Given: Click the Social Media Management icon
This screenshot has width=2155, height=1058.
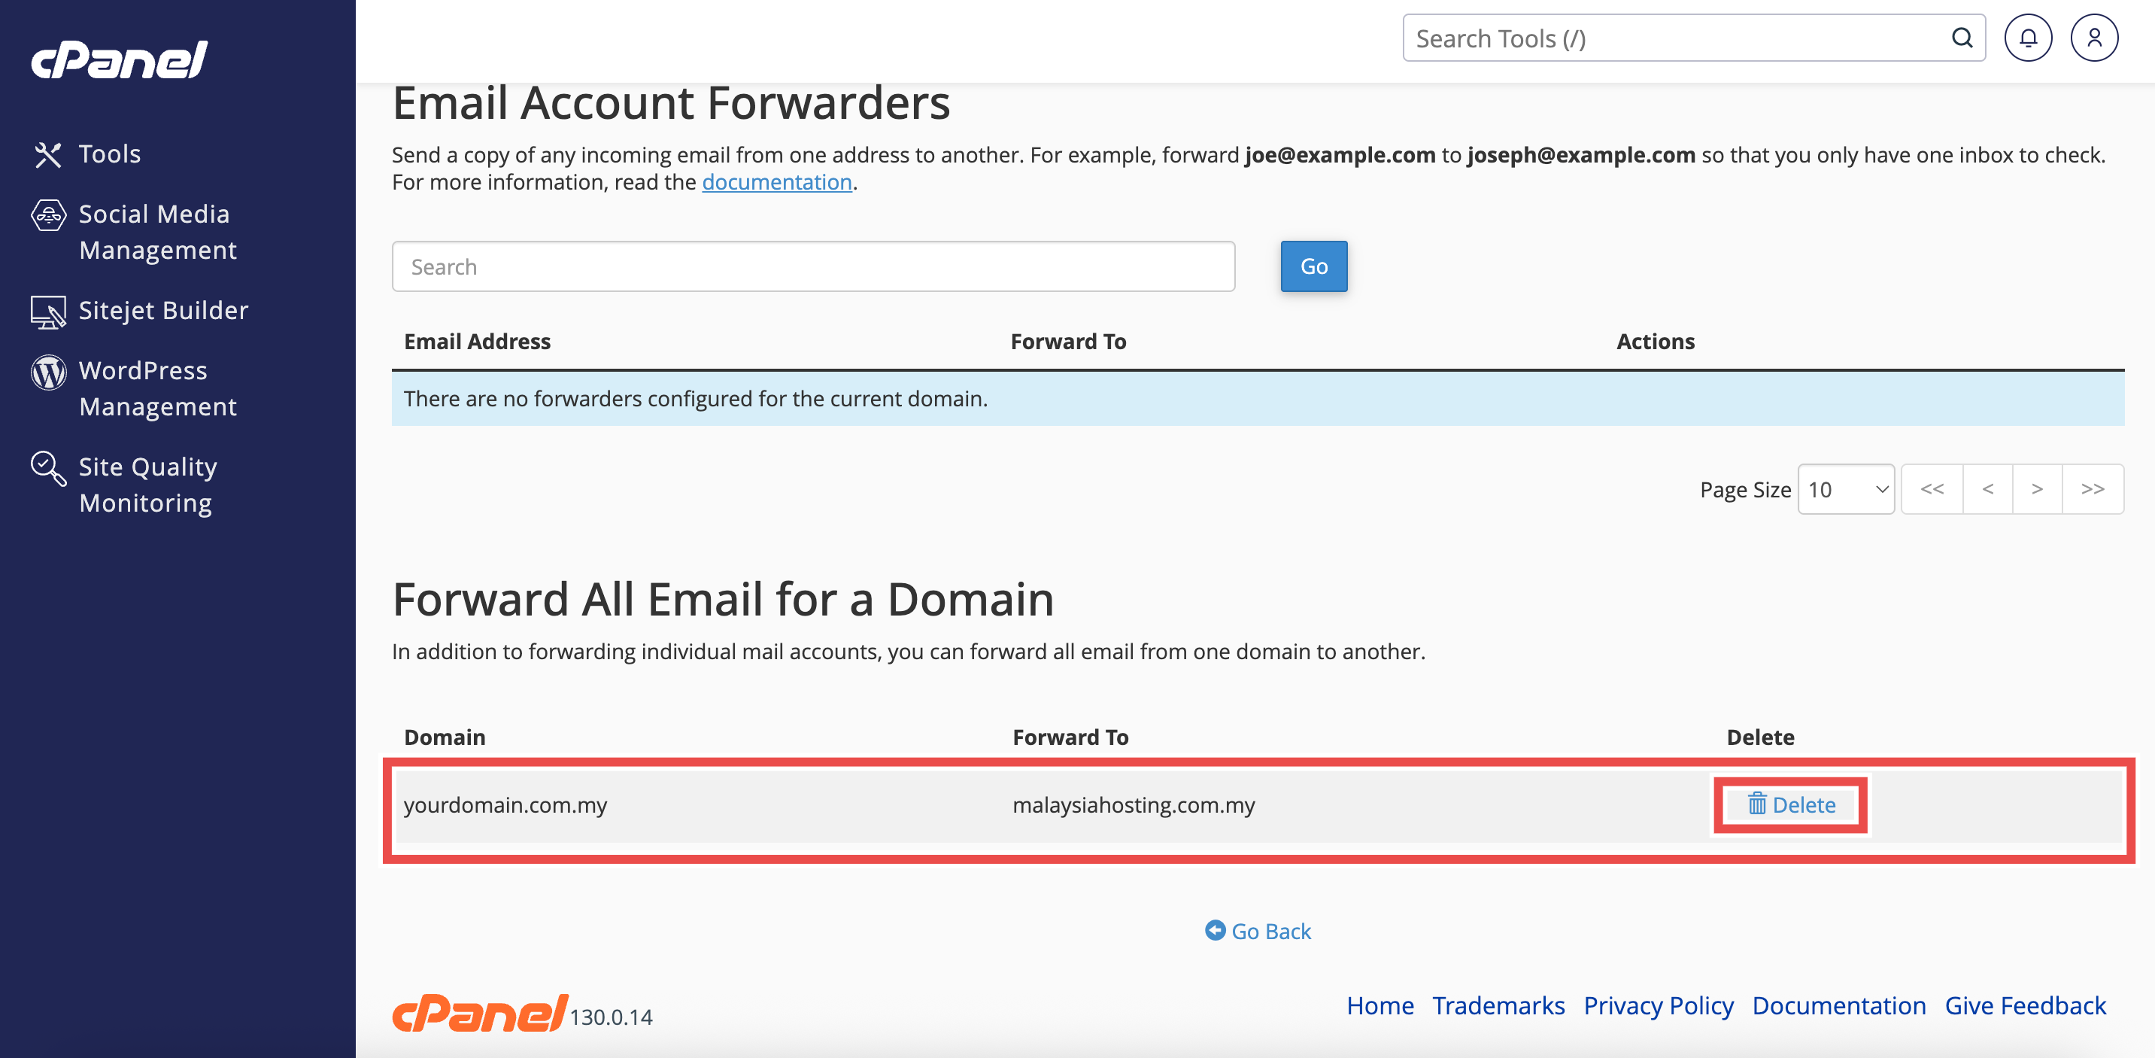Looking at the screenshot, I should tap(47, 215).
